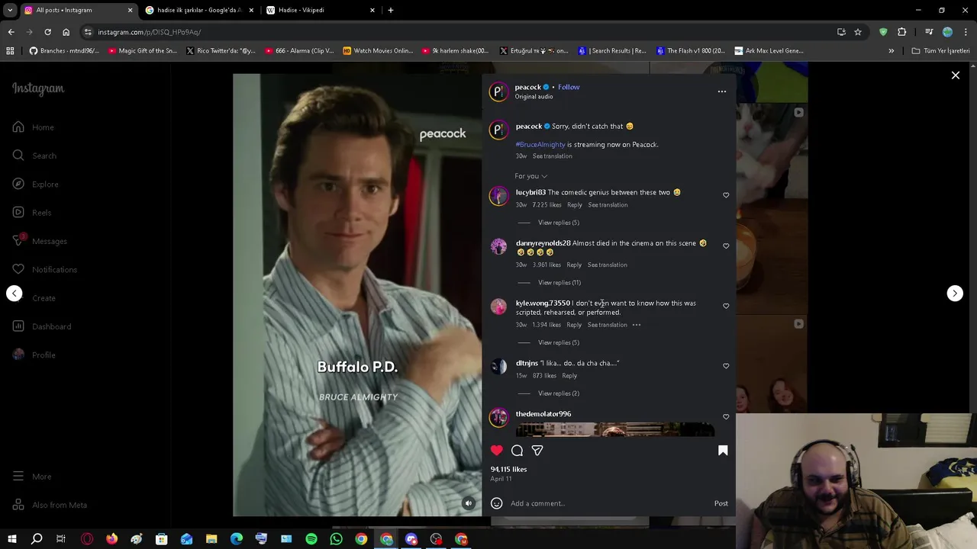
Task: Reply to lucybri83's comment
Action: point(575,205)
